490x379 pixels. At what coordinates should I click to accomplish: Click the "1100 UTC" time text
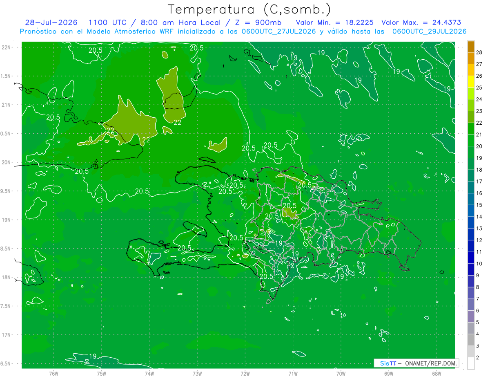pos(108,23)
